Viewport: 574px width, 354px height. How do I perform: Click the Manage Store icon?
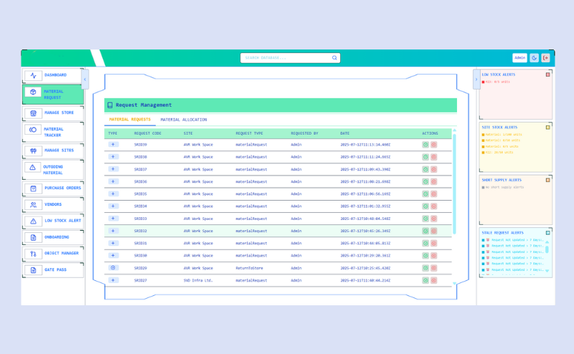tap(33, 113)
